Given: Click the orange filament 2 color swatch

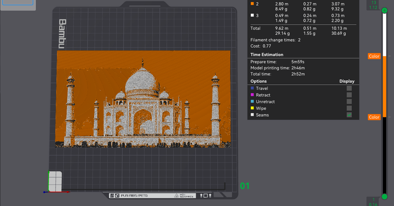Looking at the screenshot, I should 252,4.
